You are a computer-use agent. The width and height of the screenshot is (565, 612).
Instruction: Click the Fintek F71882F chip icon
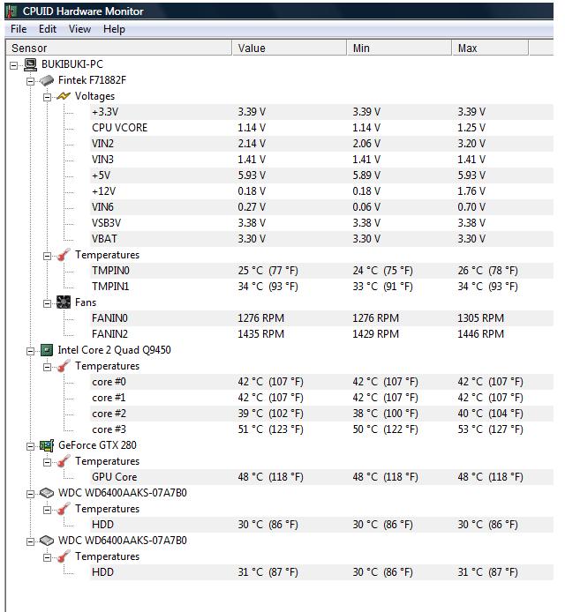click(x=47, y=80)
